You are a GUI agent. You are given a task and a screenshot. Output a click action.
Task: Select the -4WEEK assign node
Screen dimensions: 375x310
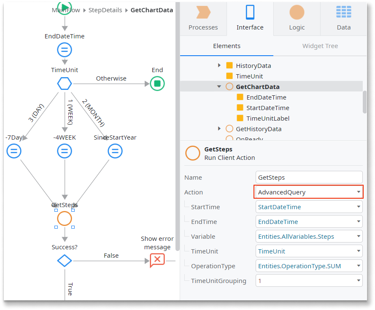(65, 151)
